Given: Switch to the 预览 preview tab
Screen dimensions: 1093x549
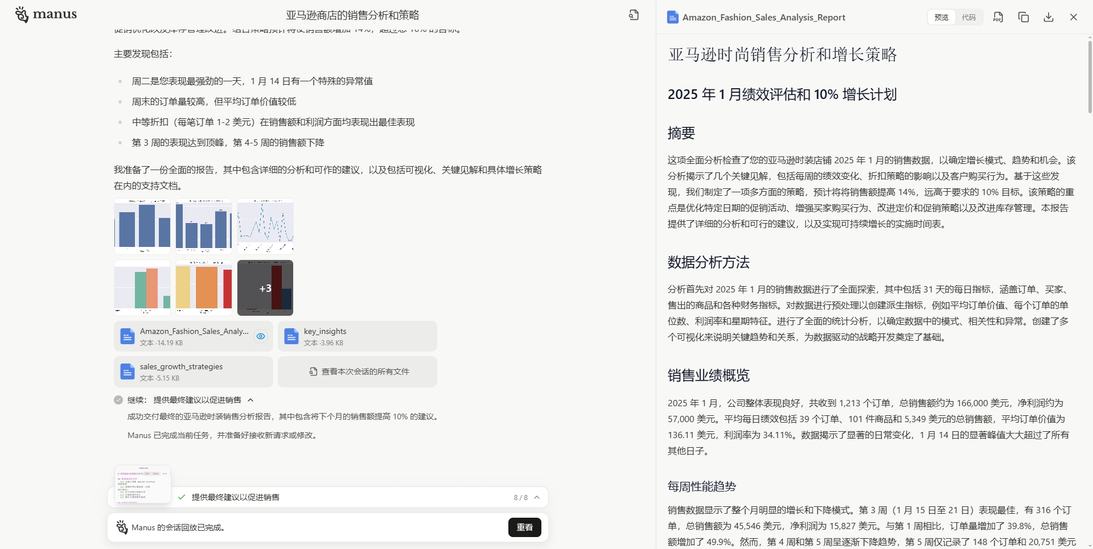Looking at the screenshot, I should (942, 18).
